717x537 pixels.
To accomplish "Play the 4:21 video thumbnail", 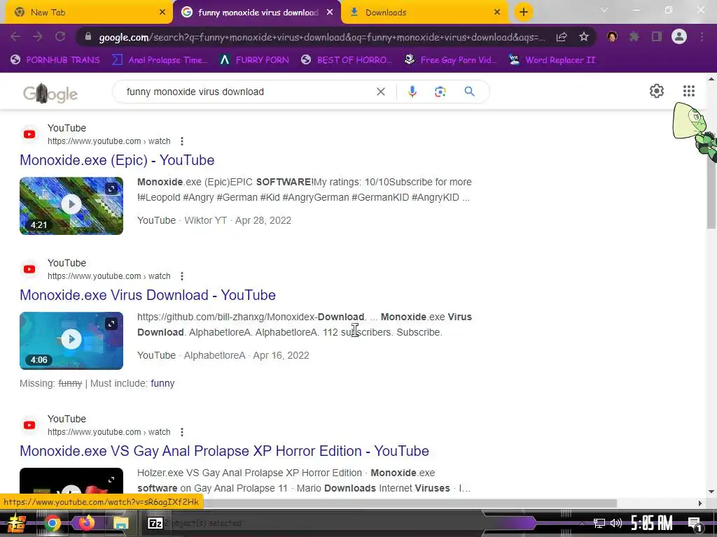I will point(71,206).
